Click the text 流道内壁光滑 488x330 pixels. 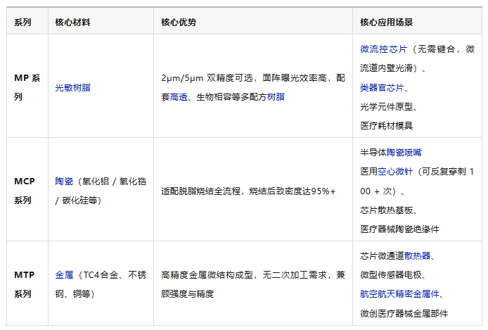point(387,68)
